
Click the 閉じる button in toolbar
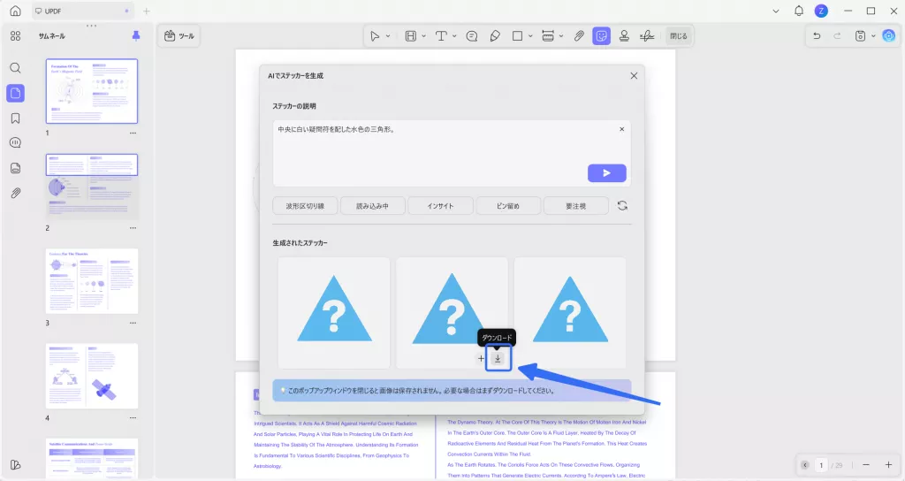[x=678, y=35]
